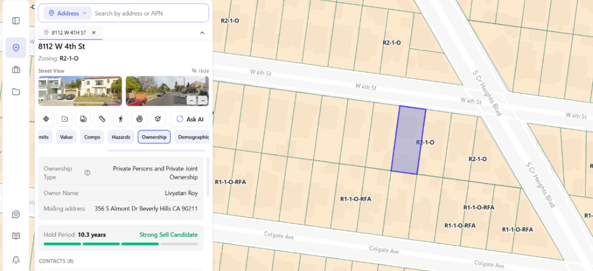Click the Hold Period 10.3 years text
This screenshot has width=593, height=271.
[75, 234]
